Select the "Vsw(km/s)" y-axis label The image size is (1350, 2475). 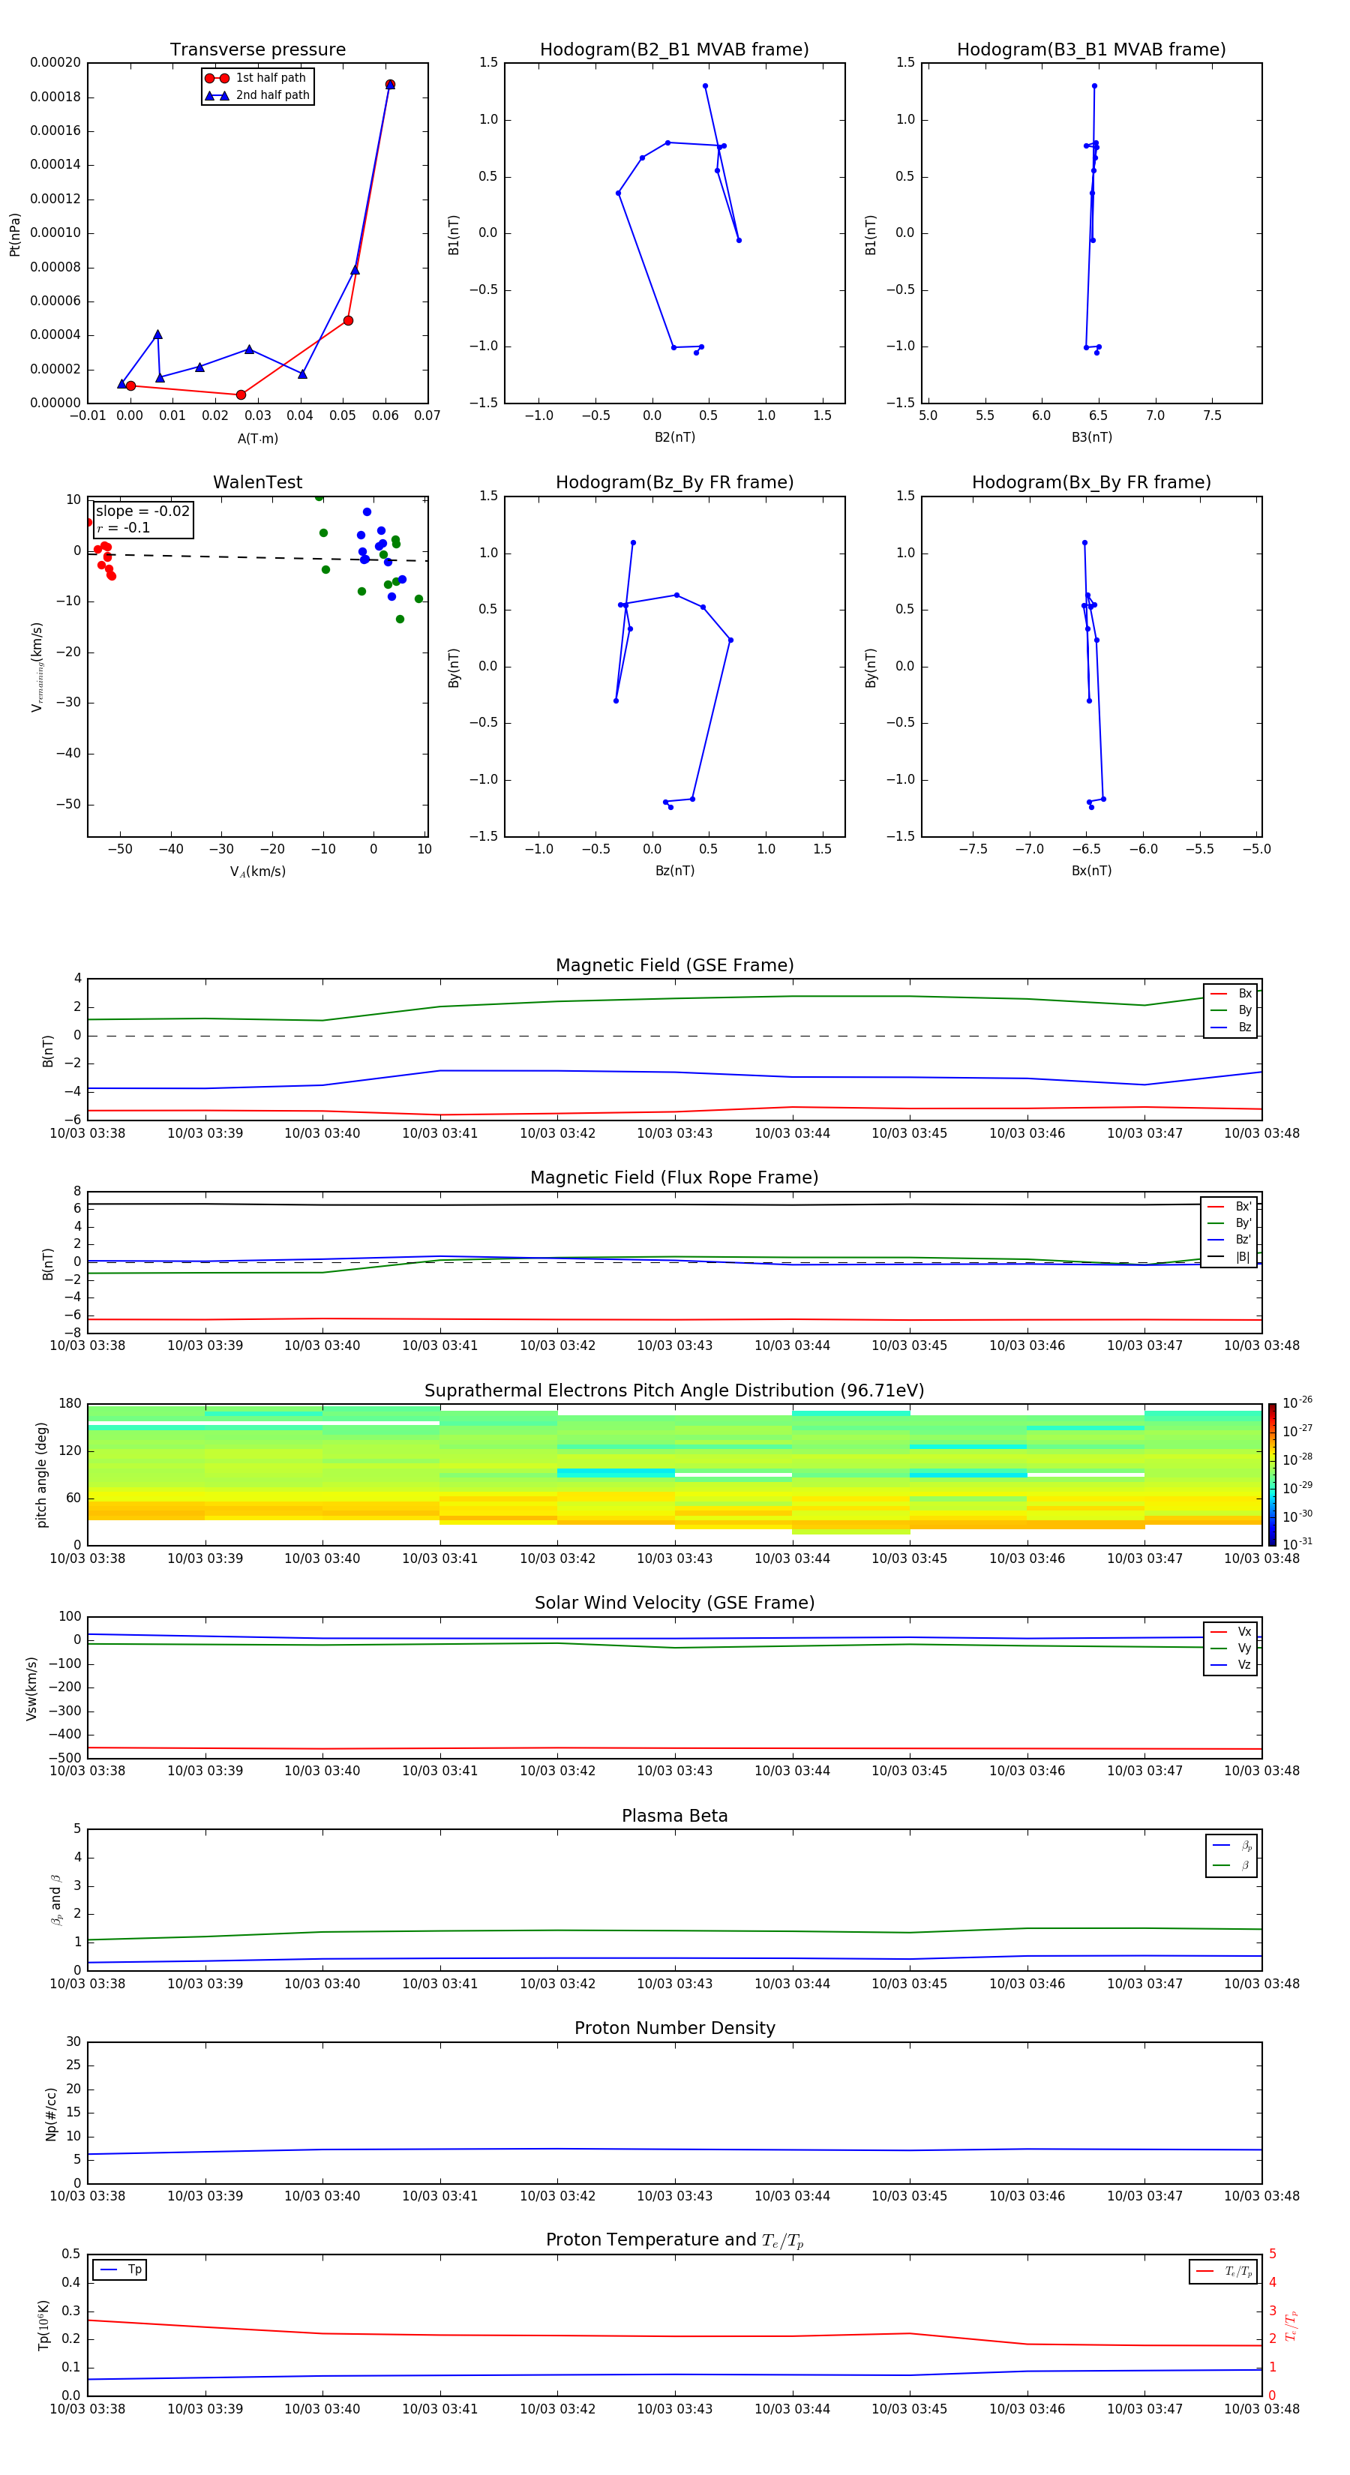[31, 1688]
